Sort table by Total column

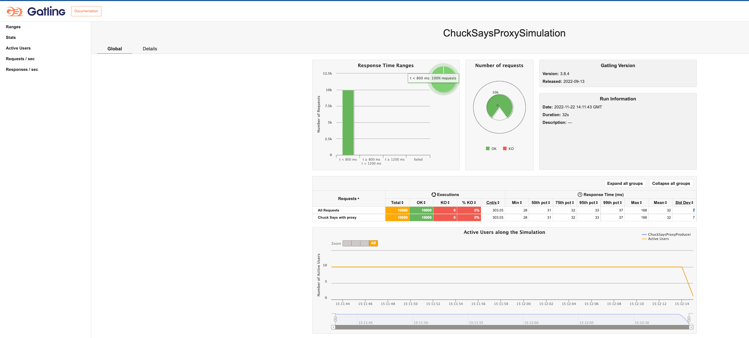click(397, 203)
